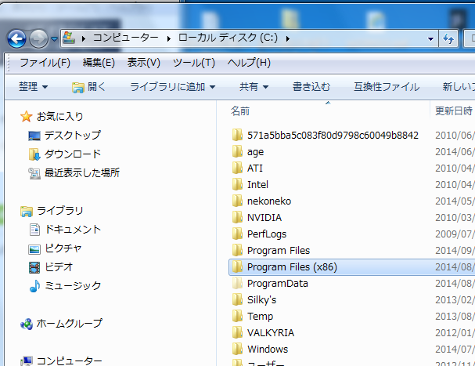
Task: Open the 表示(V) menu
Action: click(143, 63)
